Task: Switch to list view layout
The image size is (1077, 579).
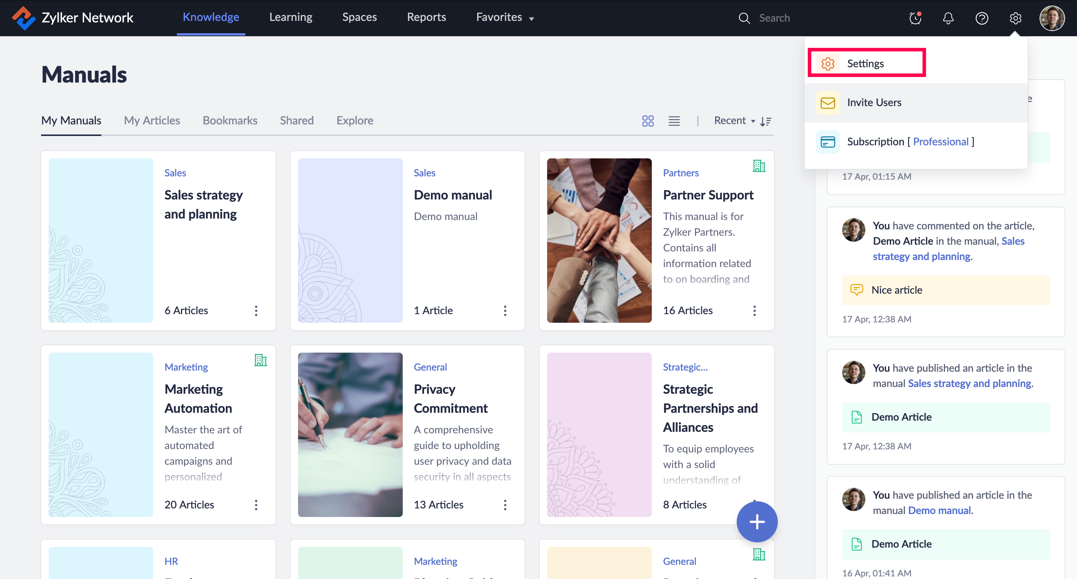Action: coord(674,121)
